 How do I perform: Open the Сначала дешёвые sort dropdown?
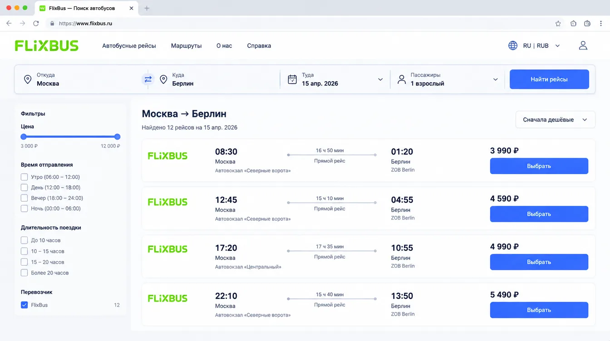556,120
